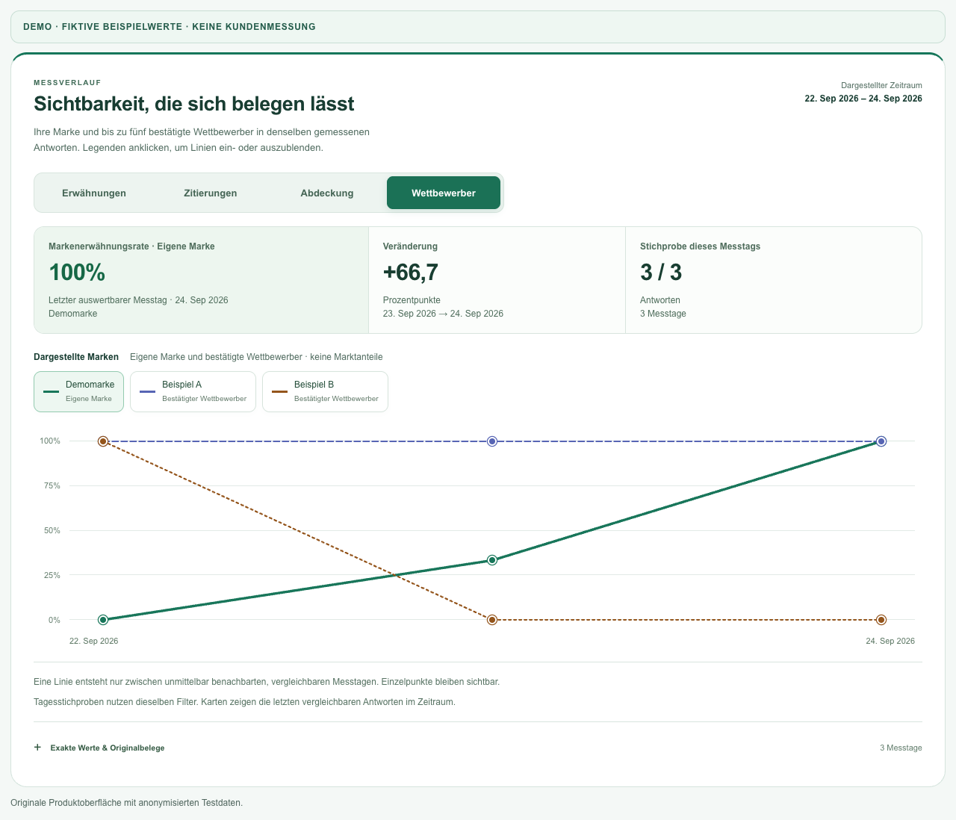
Task: Select the Beispiel A end point at 100%
Action: pyautogui.click(x=881, y=441)
